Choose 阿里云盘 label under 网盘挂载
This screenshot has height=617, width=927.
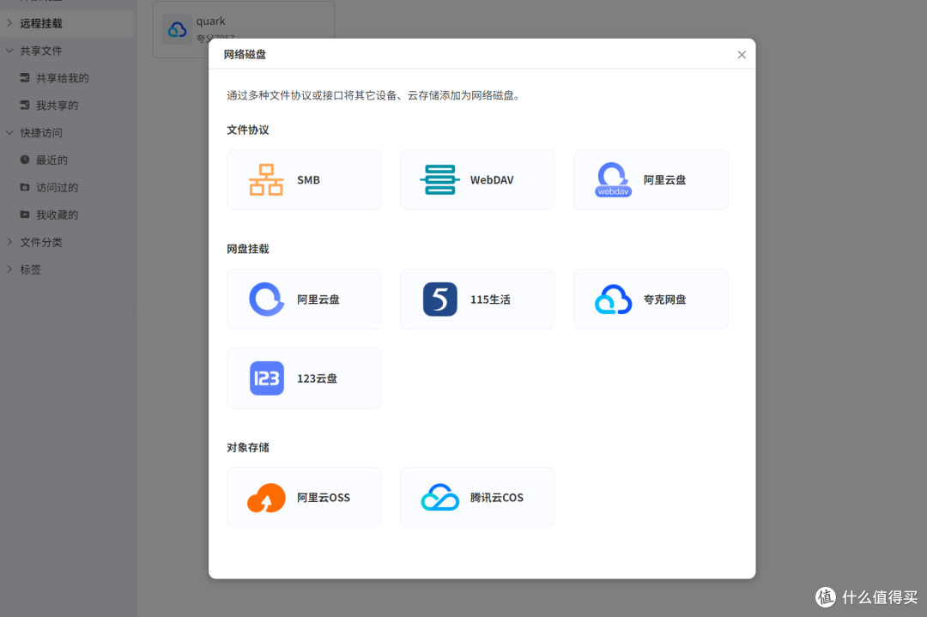pos(318,299)
